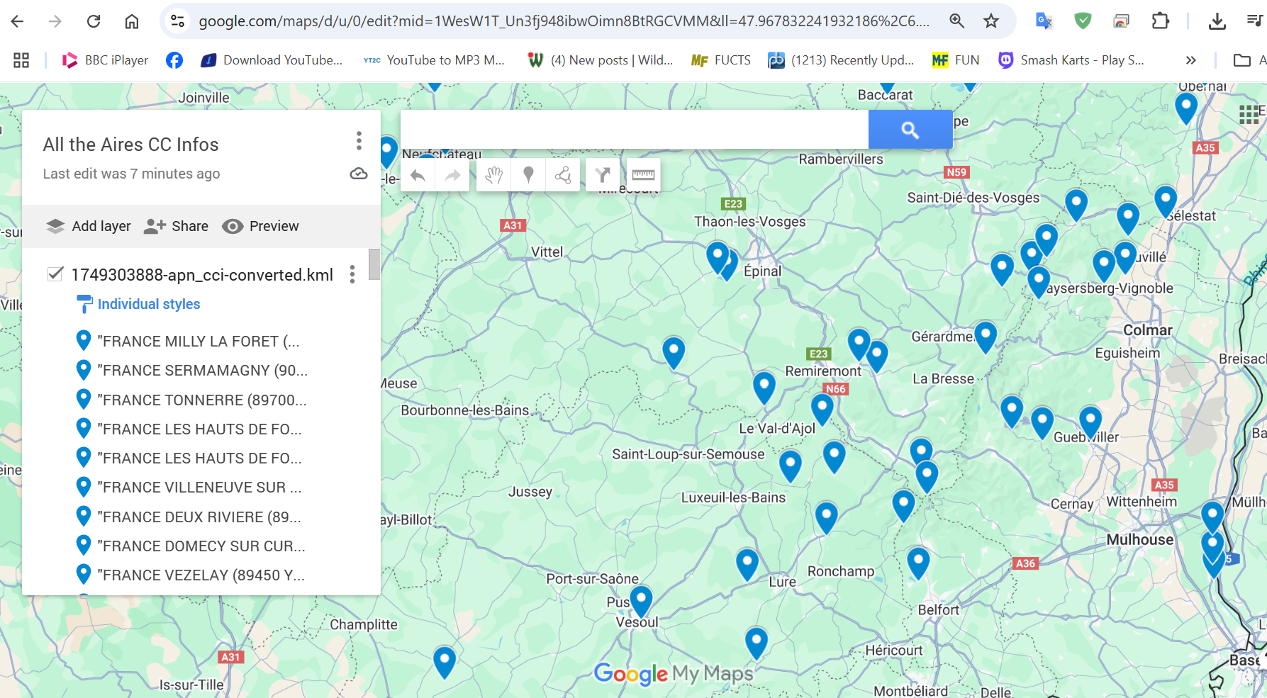Viewport: 1267px width, 698px height.
Task: Open Download YouTube bookmark
Action: coord(272,60)
